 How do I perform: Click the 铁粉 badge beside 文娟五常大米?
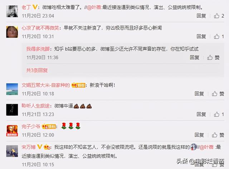tap(78, 85)
